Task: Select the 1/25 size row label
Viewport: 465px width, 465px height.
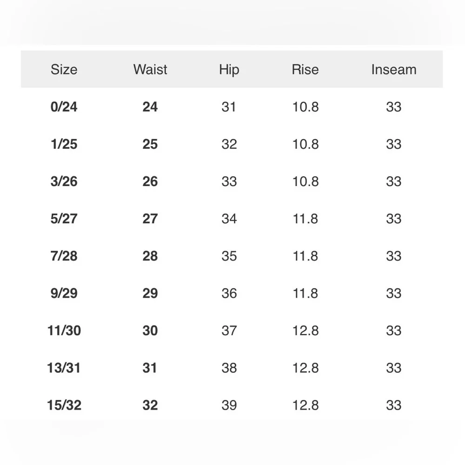Action: (64, 144)
